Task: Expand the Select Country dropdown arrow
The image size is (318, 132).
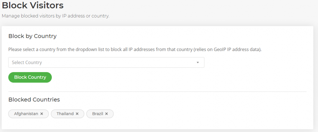Action: [198, 62]
